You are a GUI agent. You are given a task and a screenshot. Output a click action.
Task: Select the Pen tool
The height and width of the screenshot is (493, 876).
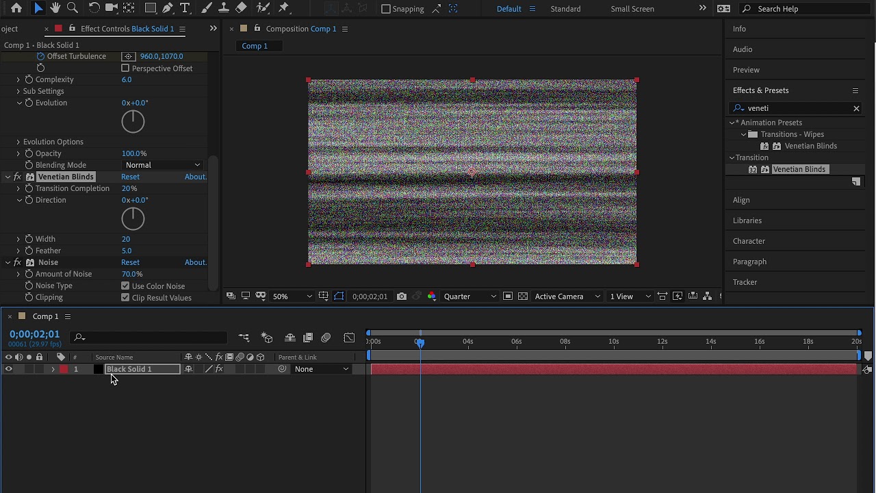point(168,8)
